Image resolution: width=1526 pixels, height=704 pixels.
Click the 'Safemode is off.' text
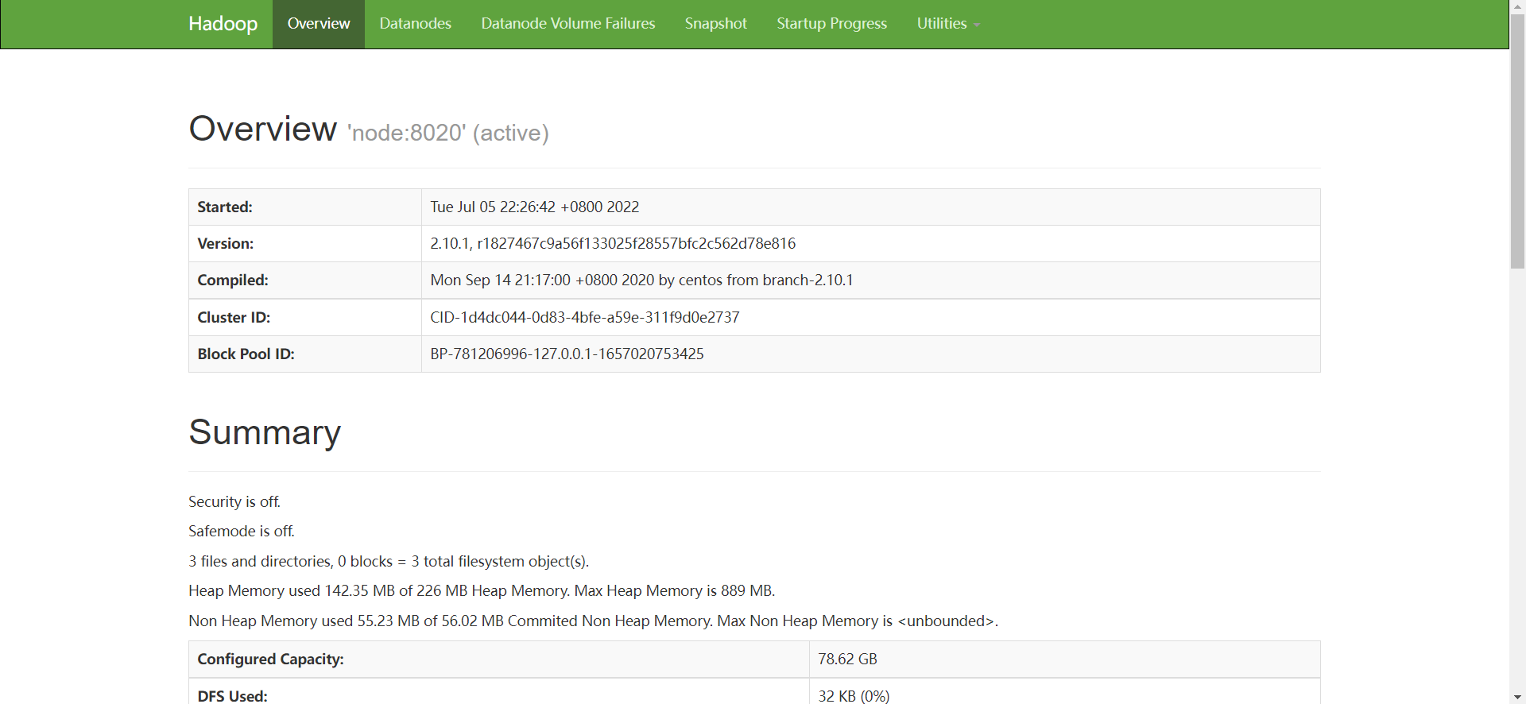pyautogui.click(x=242, y=532)
